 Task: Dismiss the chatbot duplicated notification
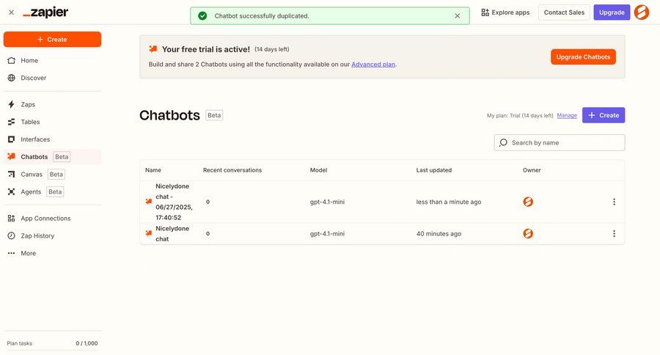457,16
